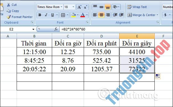Select column C header

click(x=68, y=36)
